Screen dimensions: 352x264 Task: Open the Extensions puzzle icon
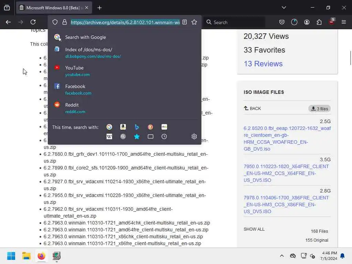[x=319, y=22]
